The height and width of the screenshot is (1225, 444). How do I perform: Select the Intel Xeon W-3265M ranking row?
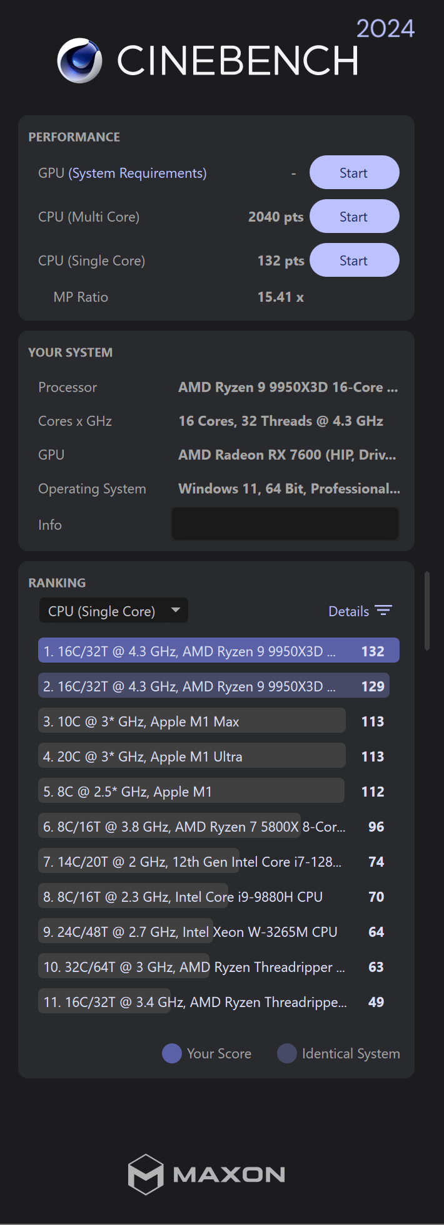(x=190, y=932)
